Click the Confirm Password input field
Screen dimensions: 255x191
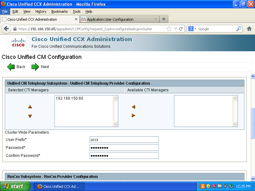tap(124, 156)
